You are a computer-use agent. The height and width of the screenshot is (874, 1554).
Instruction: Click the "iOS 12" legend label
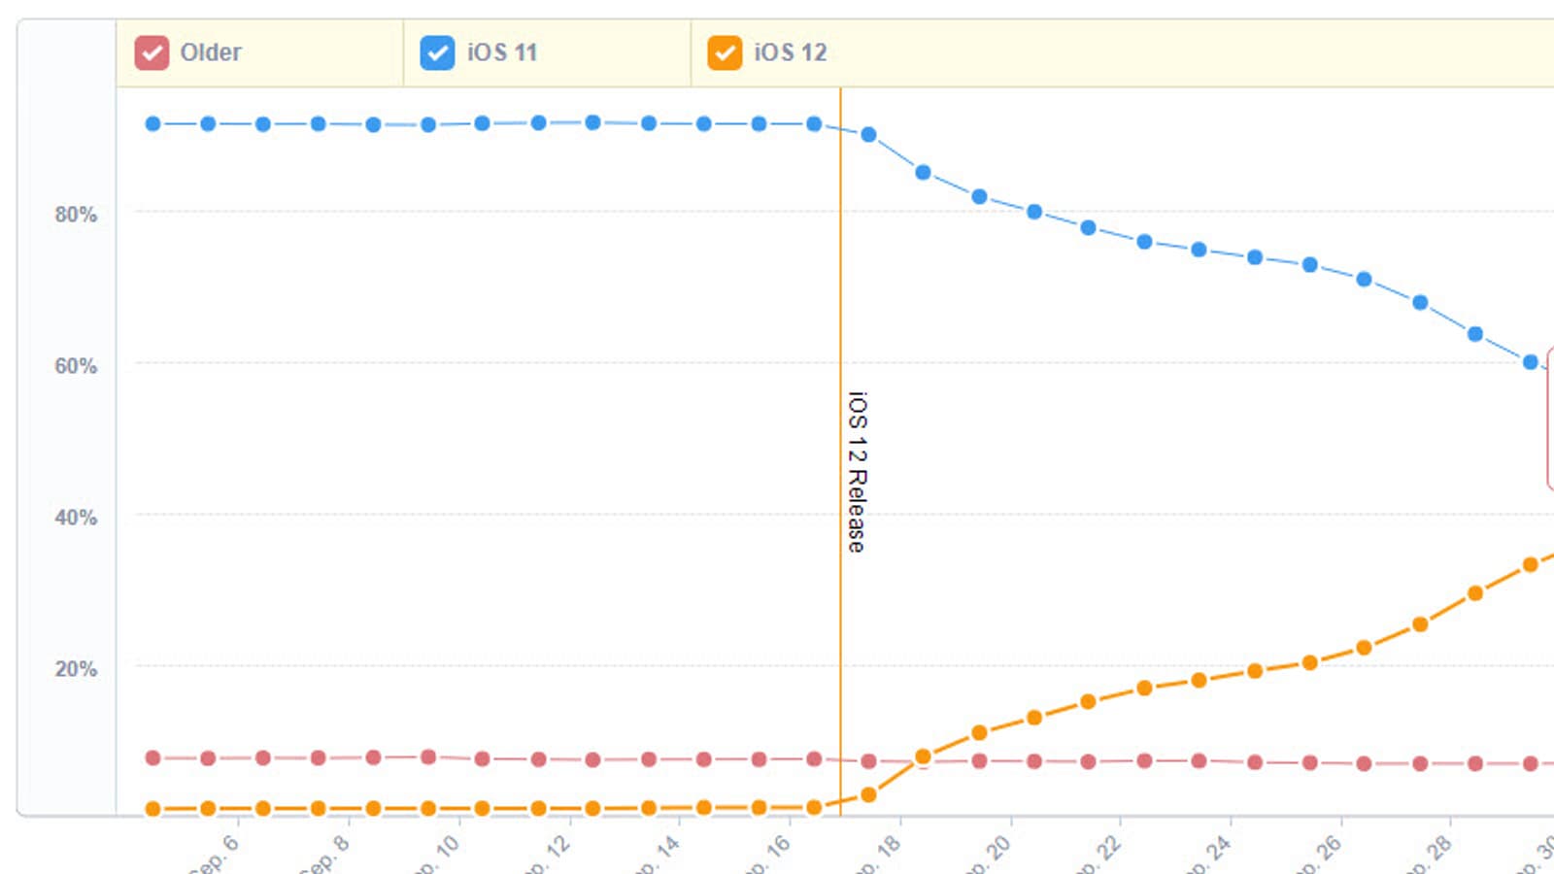pos(791,52)
